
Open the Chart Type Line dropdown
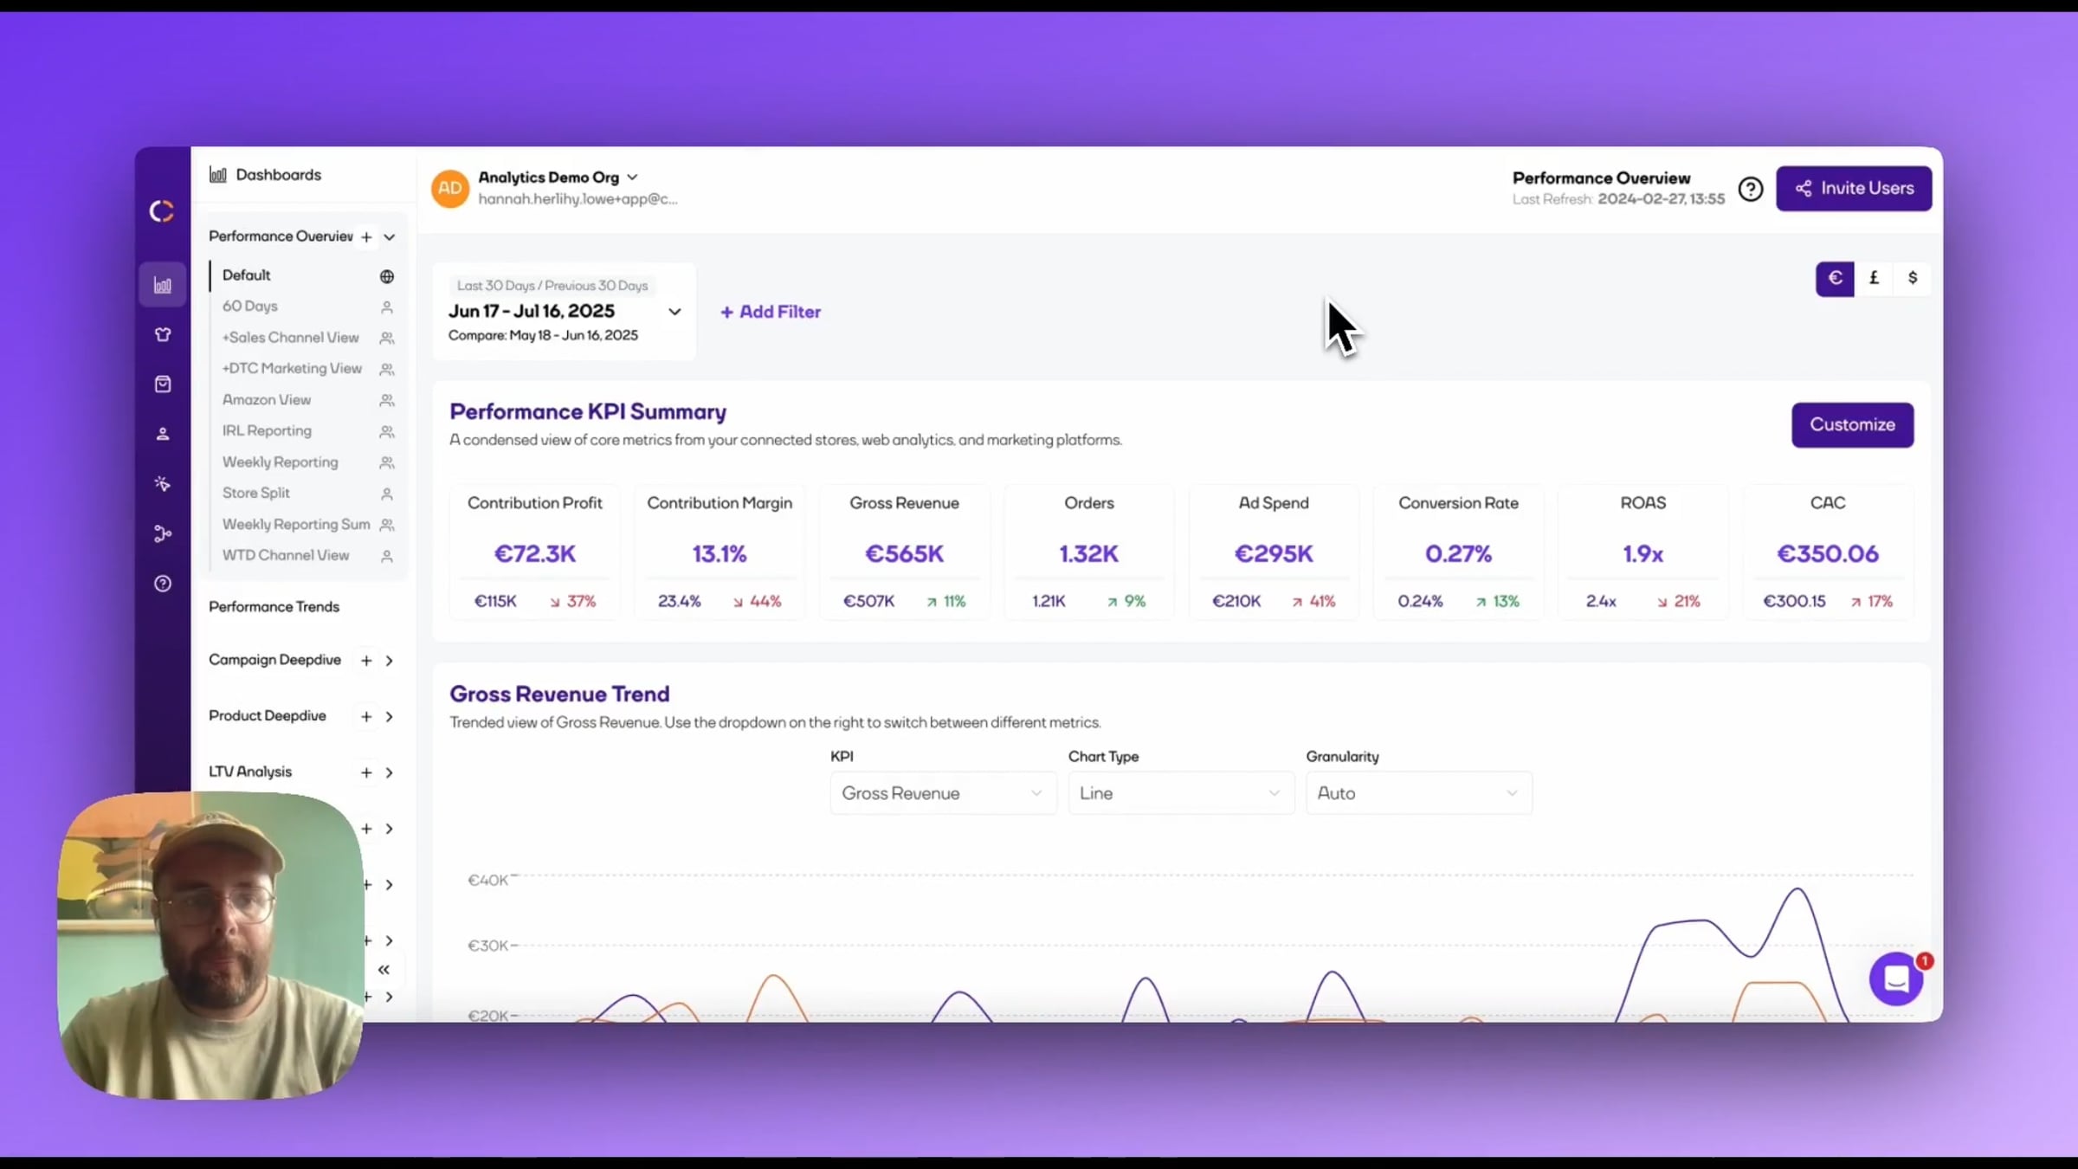(1180, 793)
